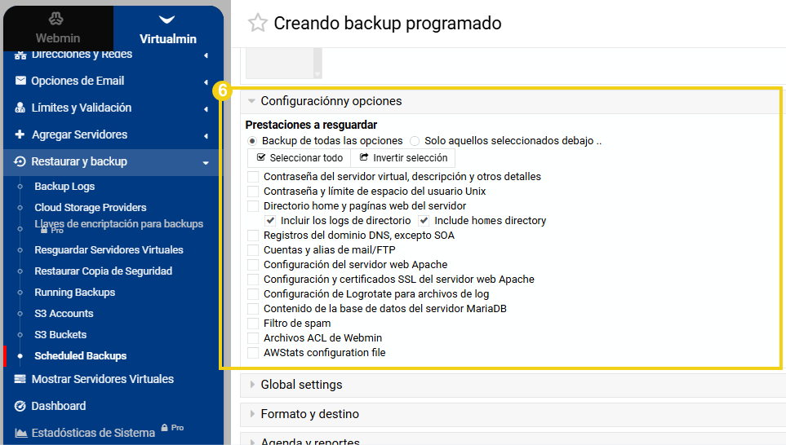Click the Restaurar y backup history icon
This screenshot has width=786, height=445.
tap(20, 161)
